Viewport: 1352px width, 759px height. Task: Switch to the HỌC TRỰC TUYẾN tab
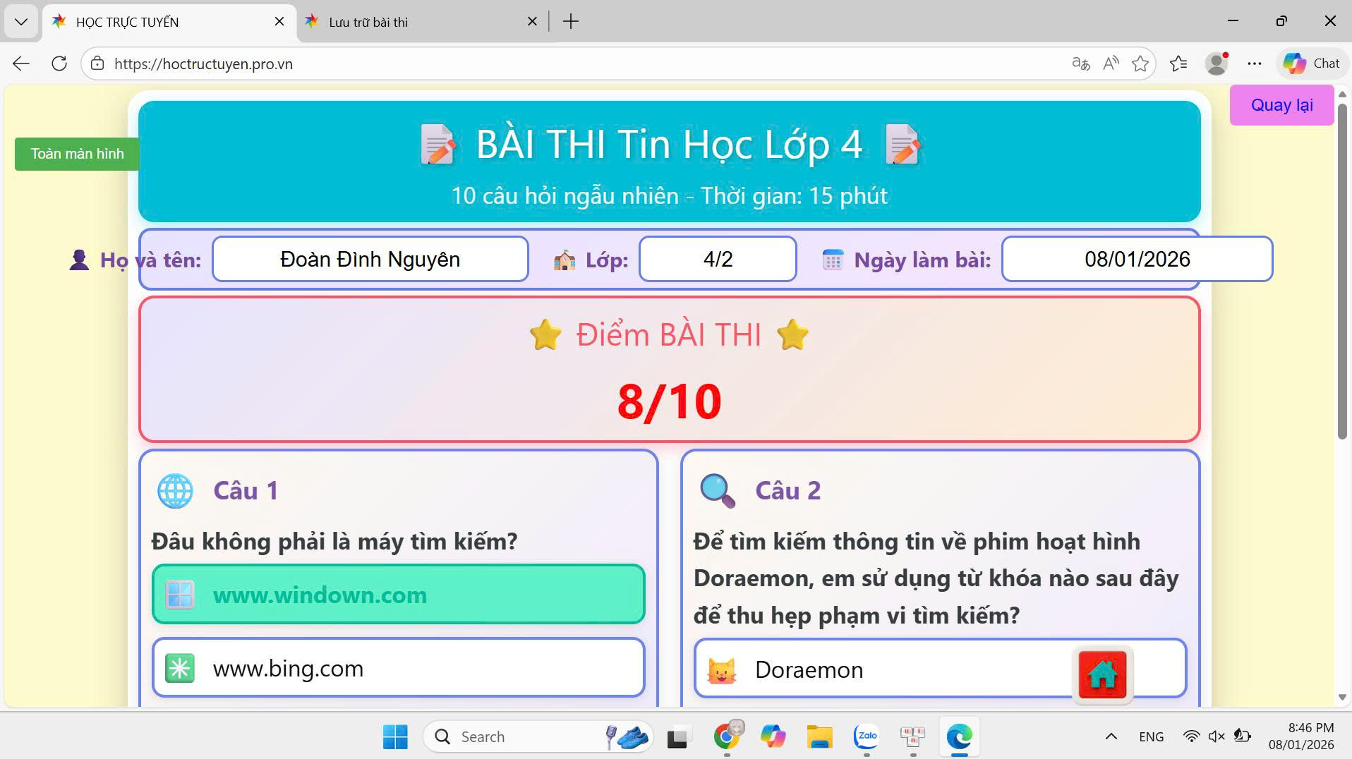(127, 22)
